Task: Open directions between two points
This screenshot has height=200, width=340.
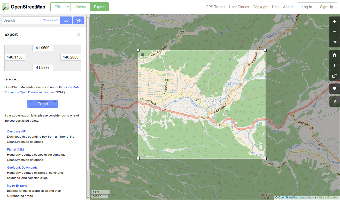Action: 79,20
